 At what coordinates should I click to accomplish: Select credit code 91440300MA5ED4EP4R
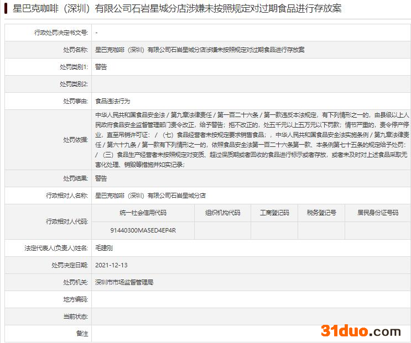click(143, 230)
